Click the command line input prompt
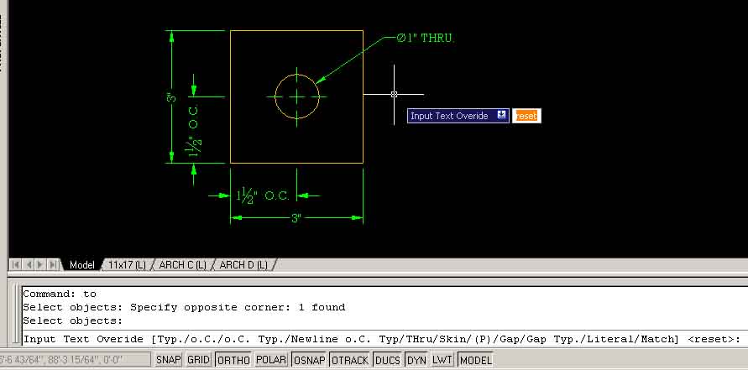748x370 pixels. pos(382,339)
